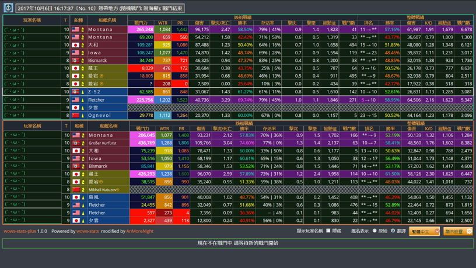Click the flag in the 藏王 row with 8,029
This screenshot has width=476, height=268.
click(75, 68)
